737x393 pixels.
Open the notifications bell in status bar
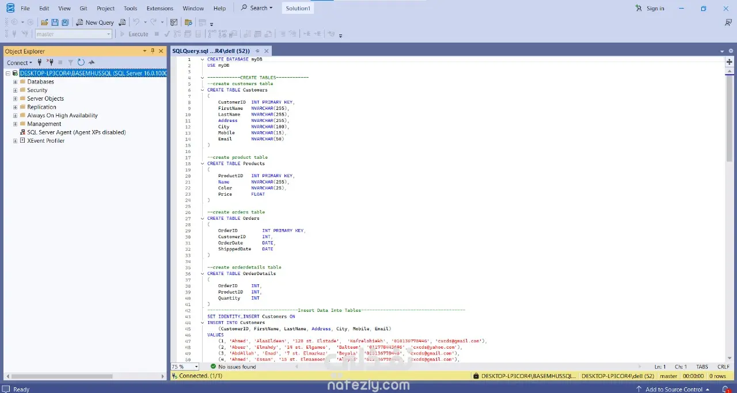(x=726, y=390)
